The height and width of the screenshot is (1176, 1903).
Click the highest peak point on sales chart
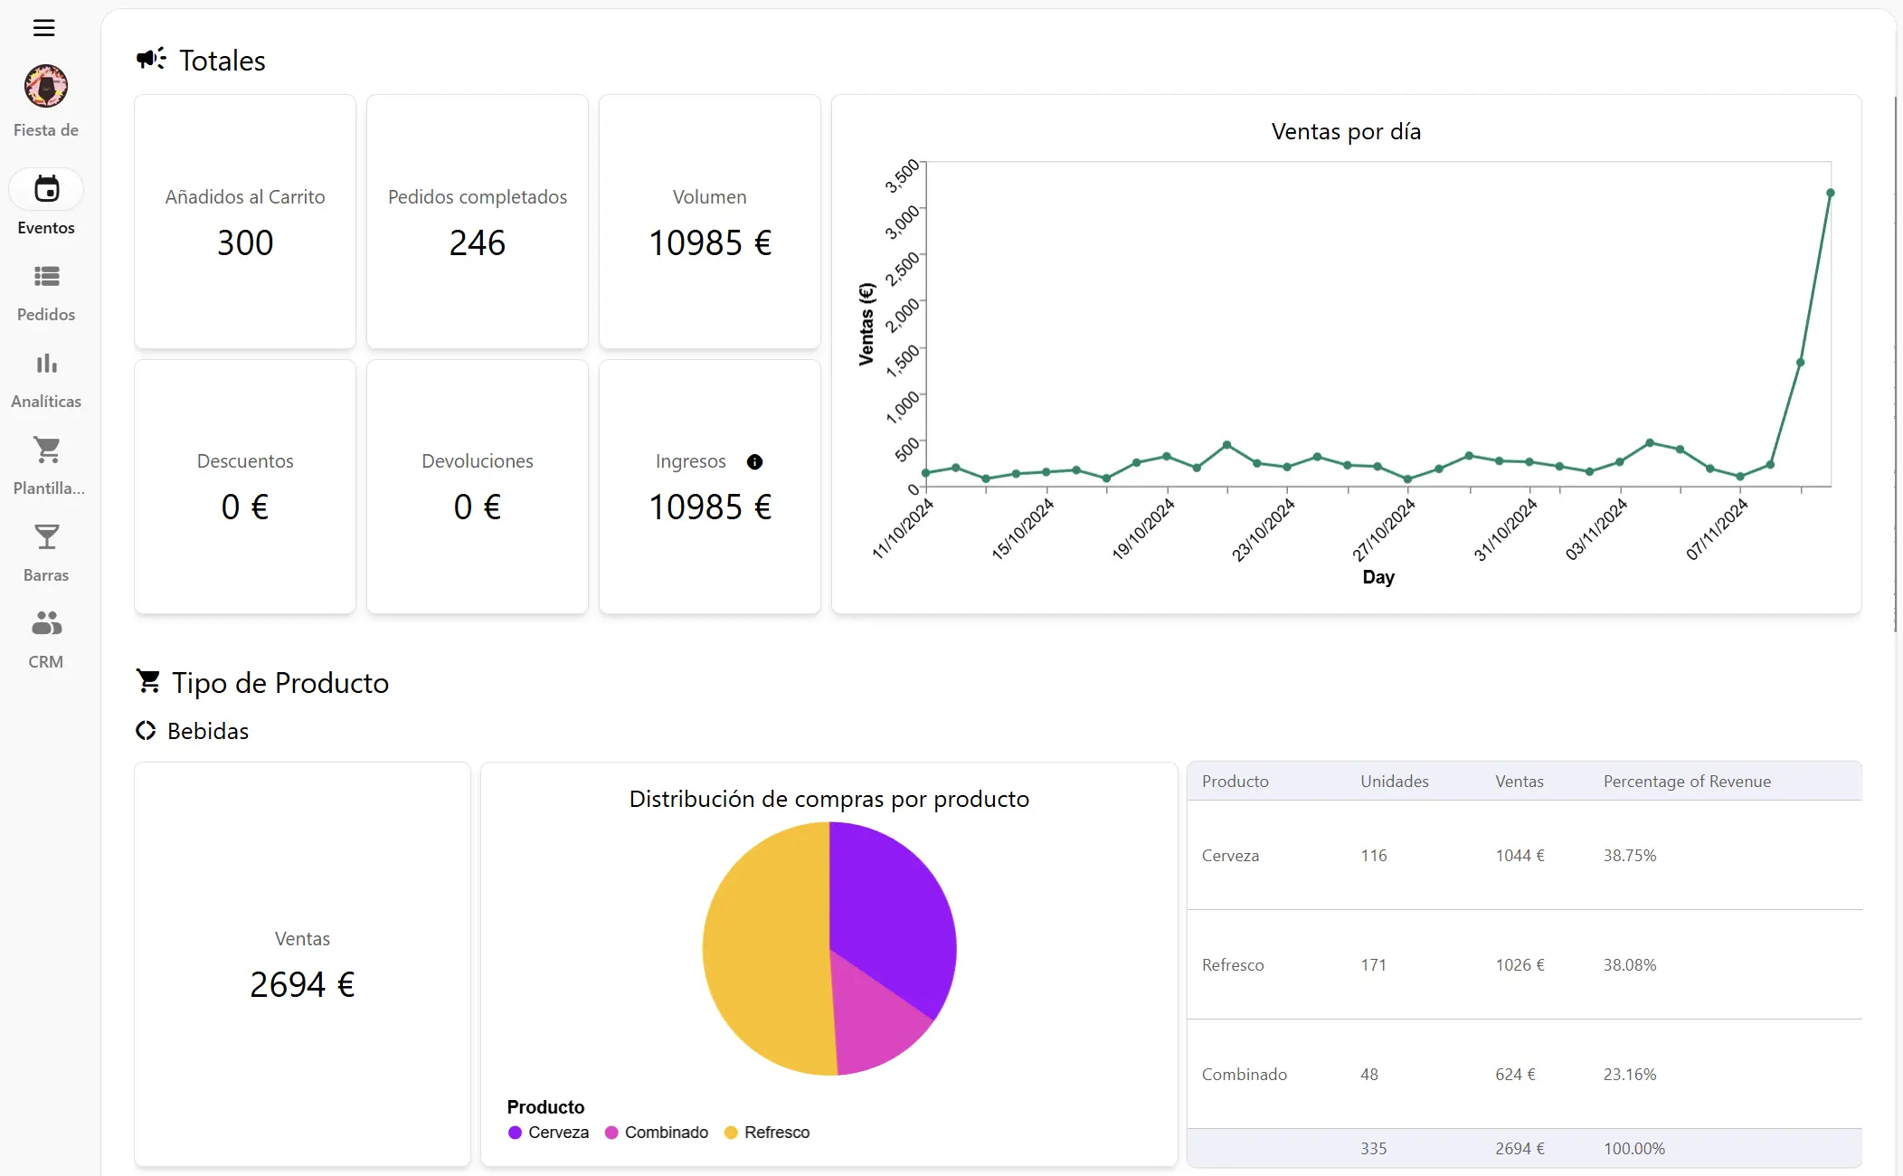pos(1830,193)
